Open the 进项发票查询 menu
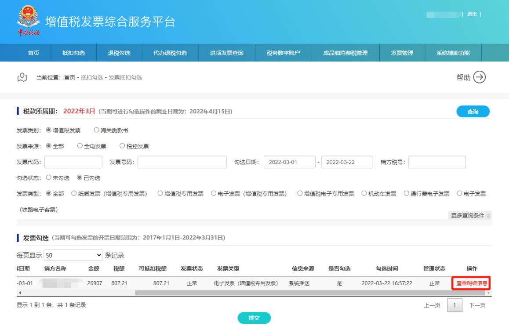The height and width of the screenshot is (326, 509). point(227,53)
